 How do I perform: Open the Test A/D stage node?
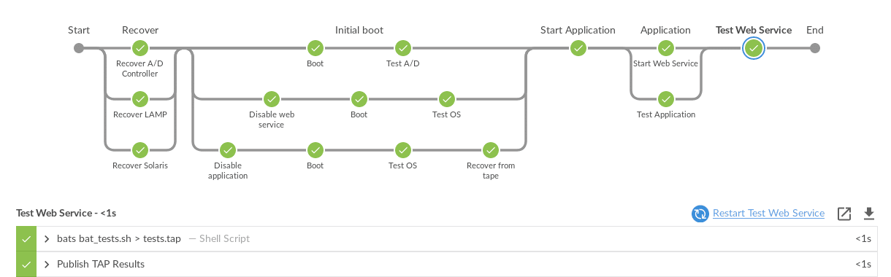tap(403, 48)
